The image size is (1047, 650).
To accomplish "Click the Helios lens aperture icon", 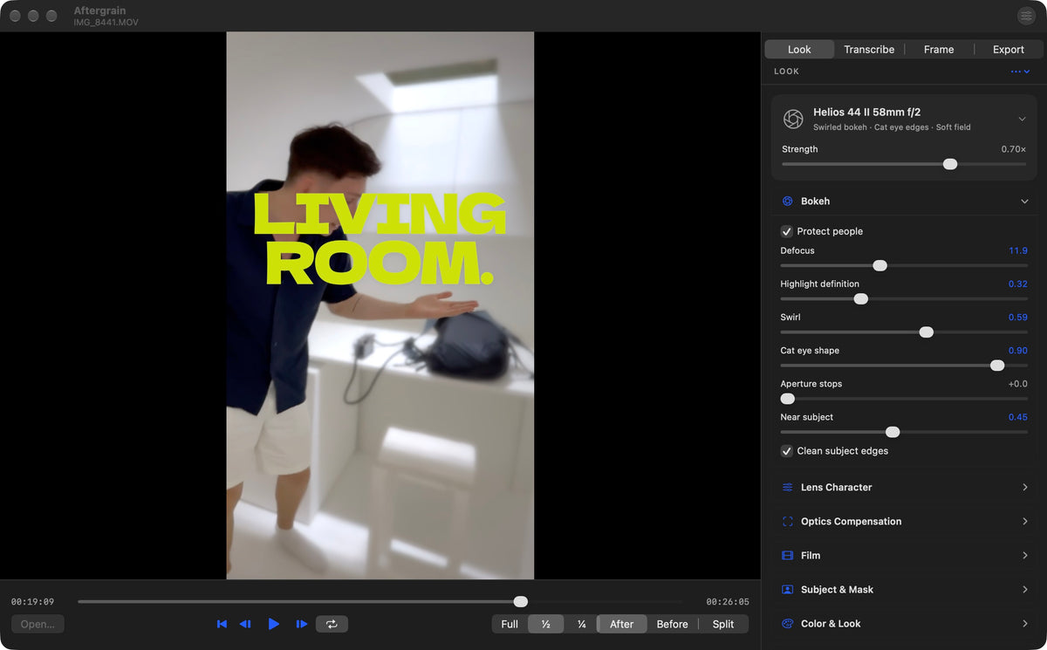I will coord(793,119).
